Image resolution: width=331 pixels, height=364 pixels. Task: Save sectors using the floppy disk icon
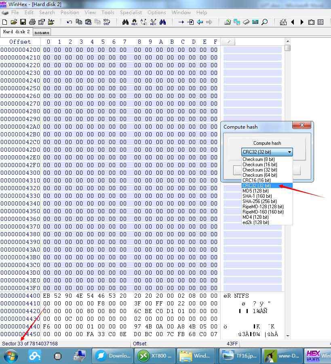tap(23, 22)
